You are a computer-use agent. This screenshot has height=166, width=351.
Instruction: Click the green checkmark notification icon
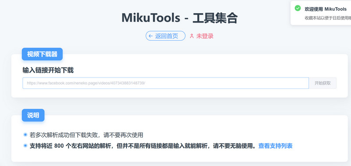coord(298,8)
